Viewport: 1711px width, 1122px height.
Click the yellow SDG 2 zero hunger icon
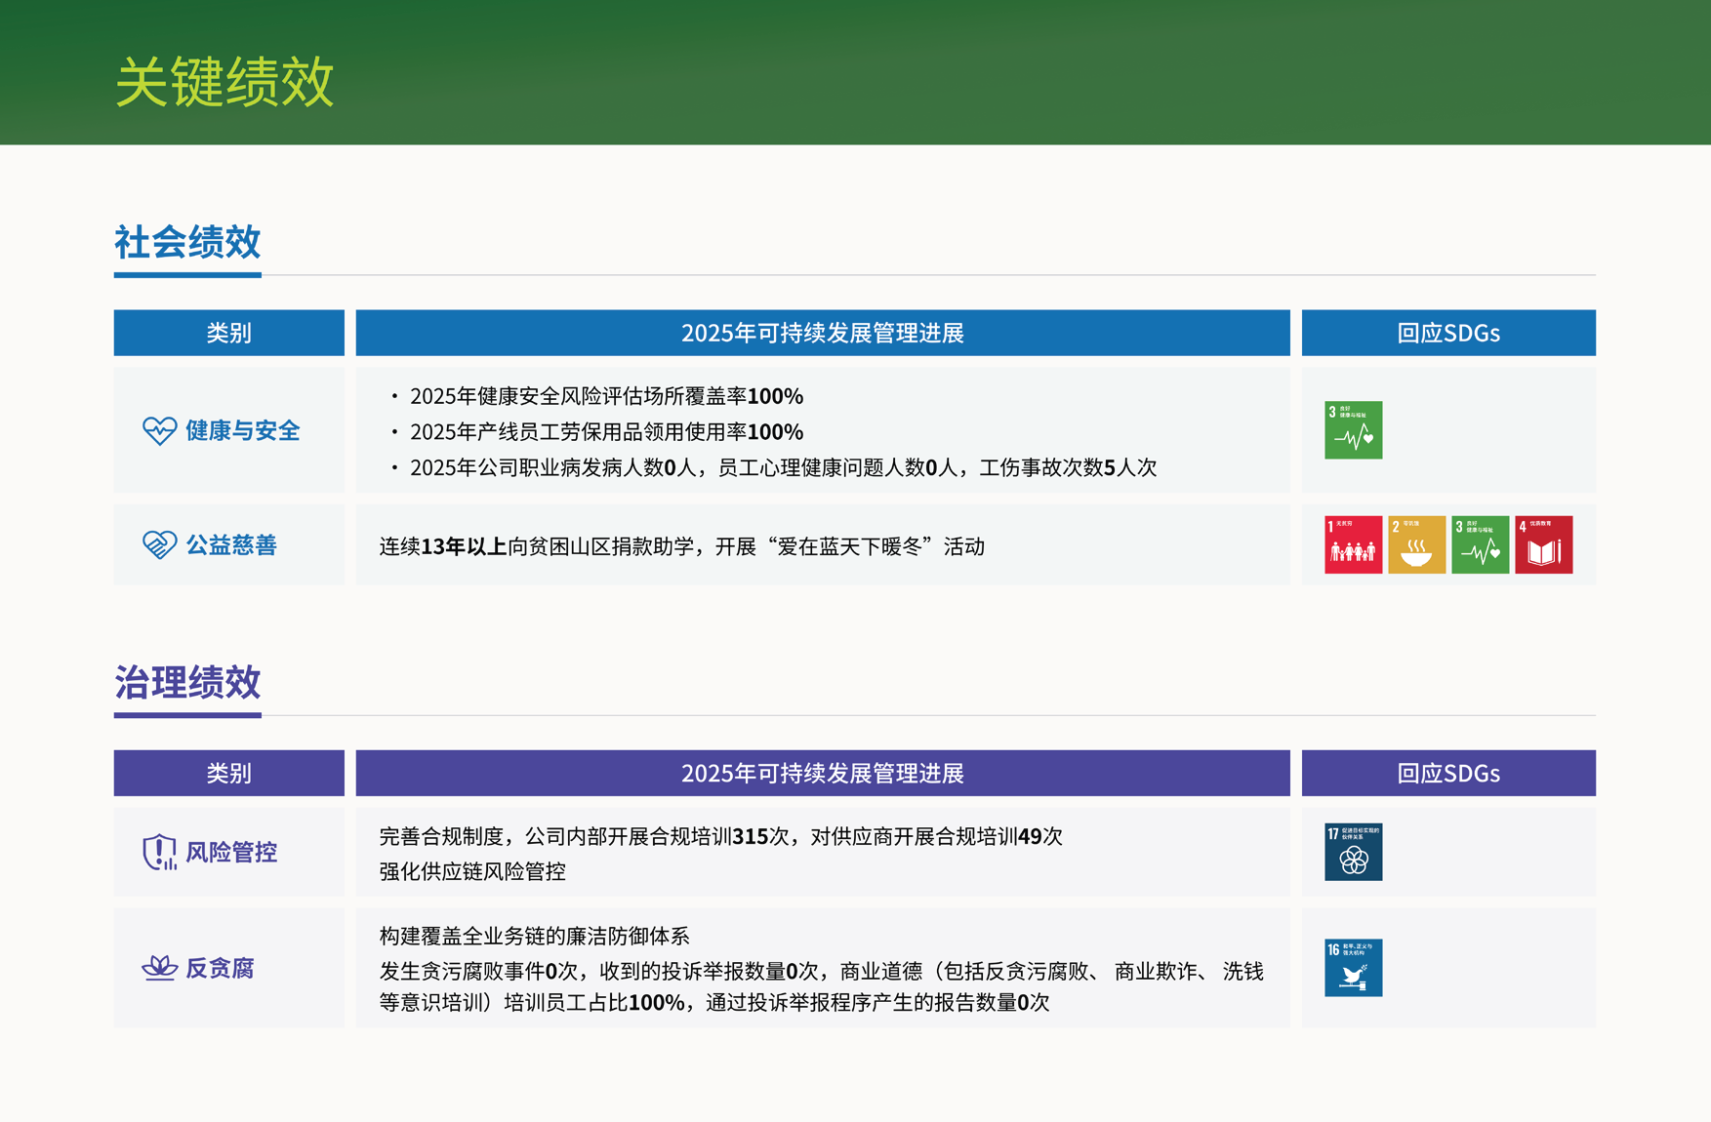point(1416,544)
